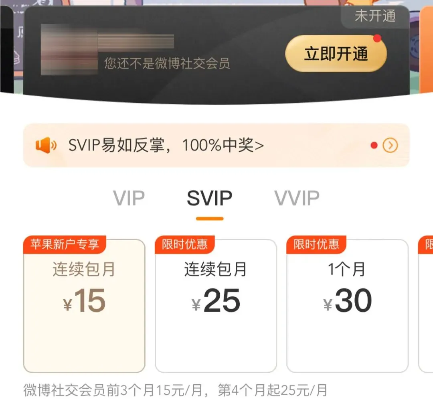Click the orange speaker announcement icon
The width and height of the screenshot is (433, 410).
(x=46, y=145)
